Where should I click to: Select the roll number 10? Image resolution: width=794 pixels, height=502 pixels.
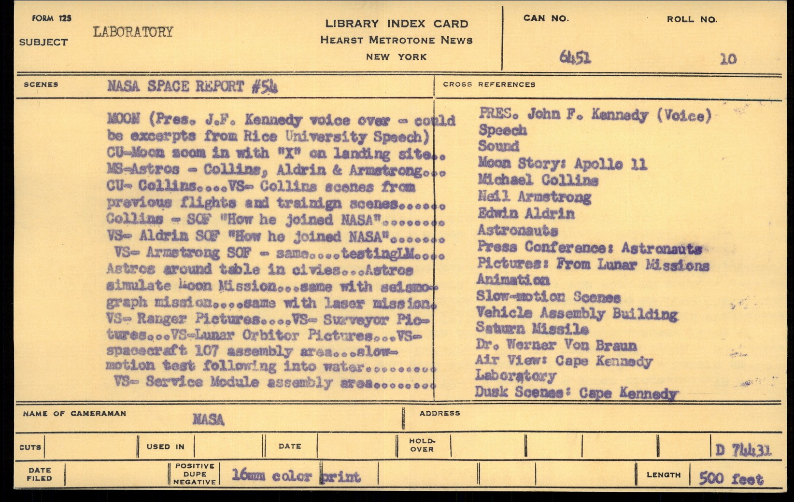[x=728, y=59]
